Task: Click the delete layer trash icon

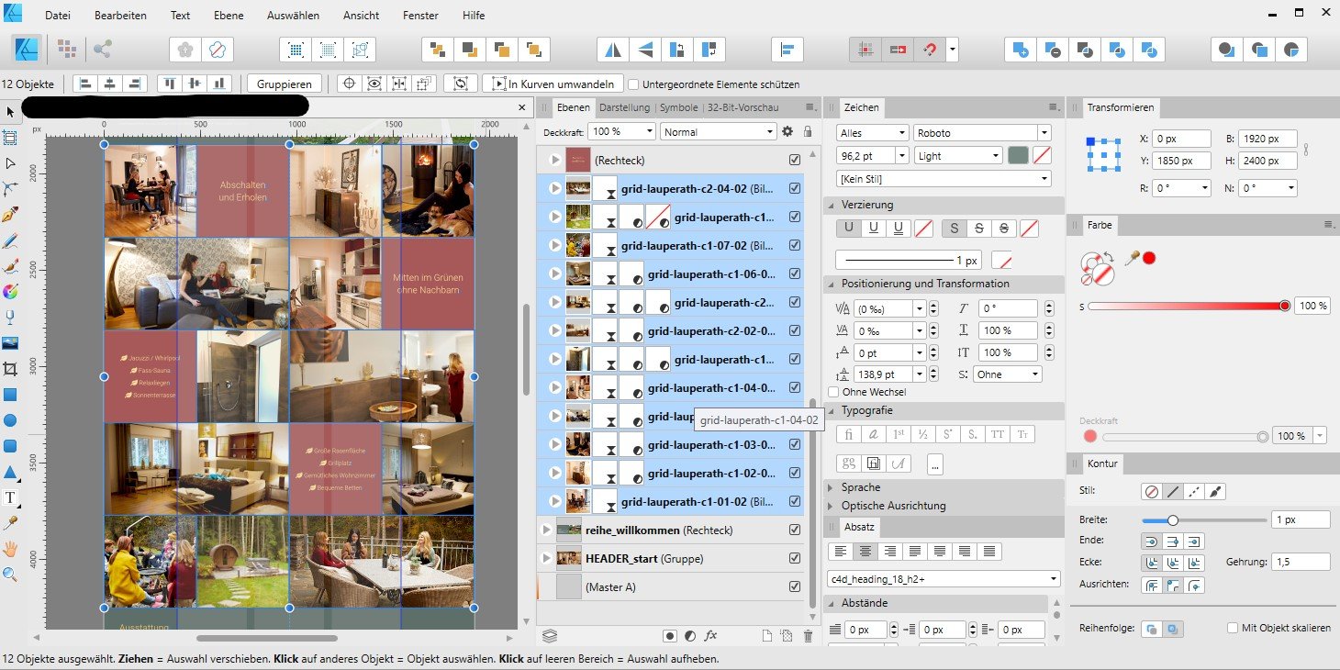Action: pyautogui.click(x=808, y=635)
